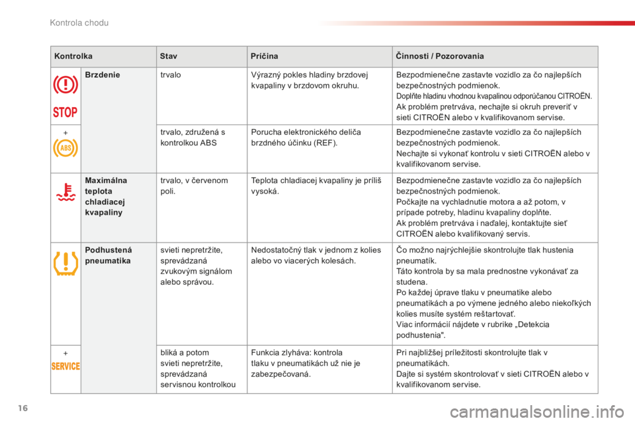Screen dimensions: 635x423
Task: Click 'Výrazný pokles hladiny brzdovej kvapaliny' cause
Action: tap(310, 80)
